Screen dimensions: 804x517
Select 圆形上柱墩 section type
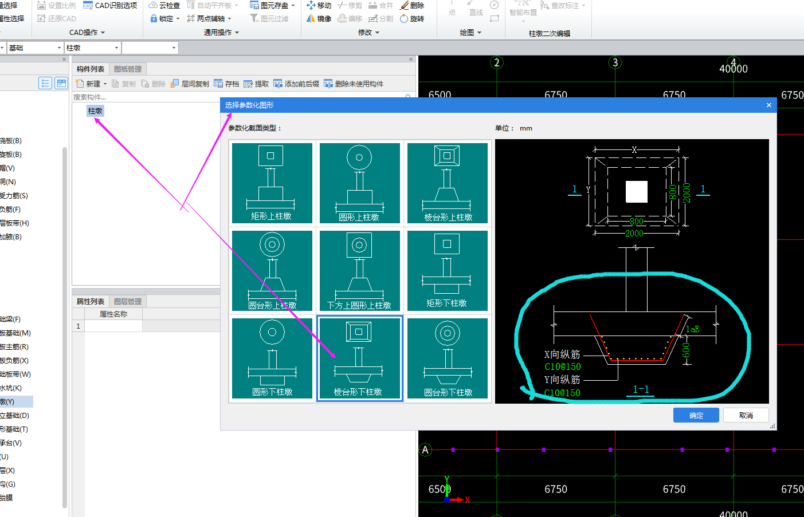(x=360, y=183)
